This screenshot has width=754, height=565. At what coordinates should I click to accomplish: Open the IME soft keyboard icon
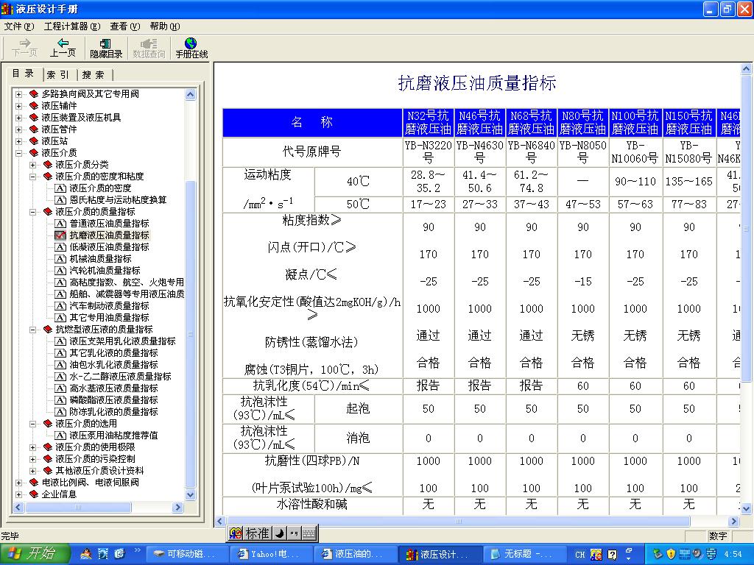point(309,533)
